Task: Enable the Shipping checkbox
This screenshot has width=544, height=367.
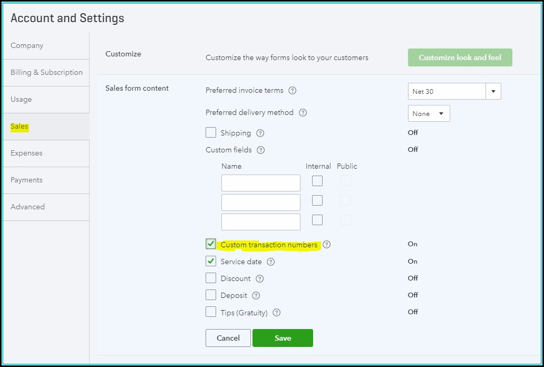Action: [x=211, y=133]
